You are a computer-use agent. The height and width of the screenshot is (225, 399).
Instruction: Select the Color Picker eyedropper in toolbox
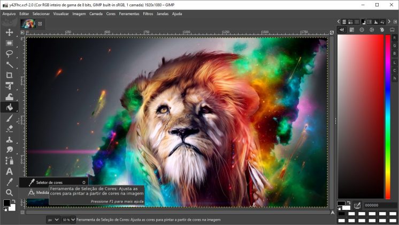coord(10,182)
